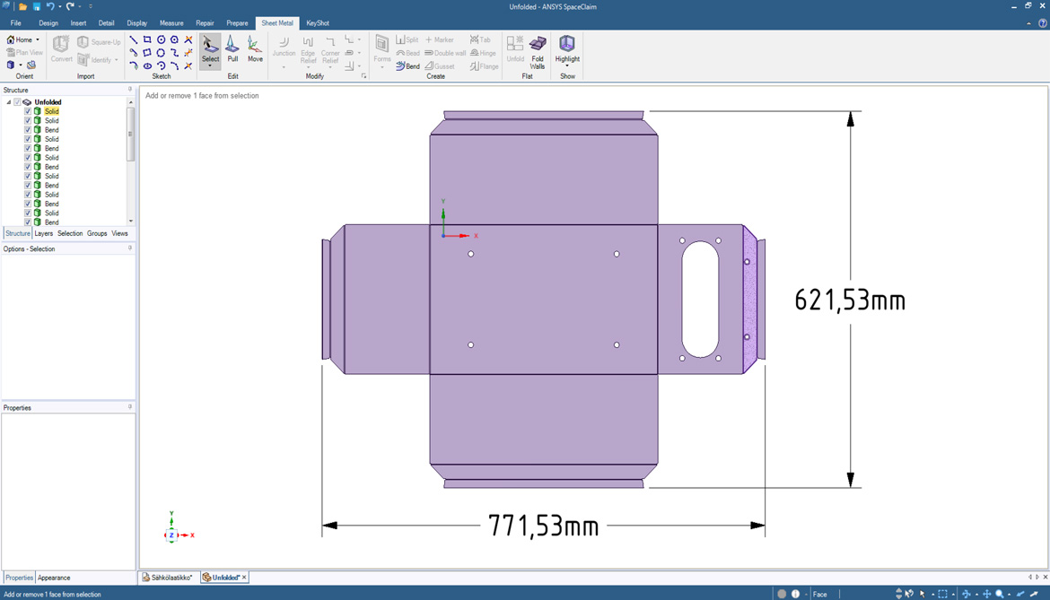Switch to the Layers panel tab
1050x600 pixels.
[43, 233]
